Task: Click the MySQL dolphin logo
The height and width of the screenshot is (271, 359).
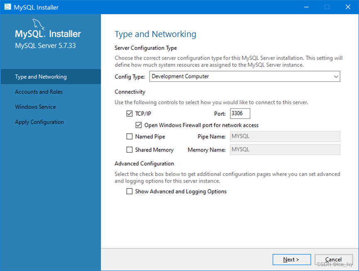Action: click(38, 24)
